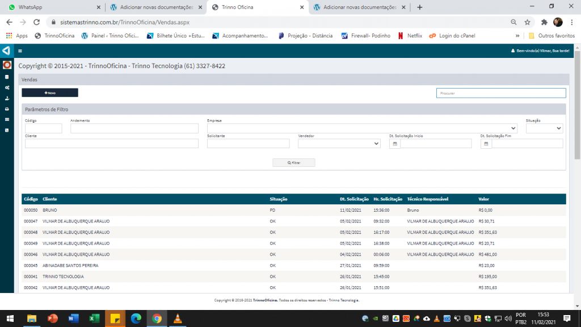Screen dimensions: 581x327
Task: Click the Cliente filter input field
Action: 112,144
